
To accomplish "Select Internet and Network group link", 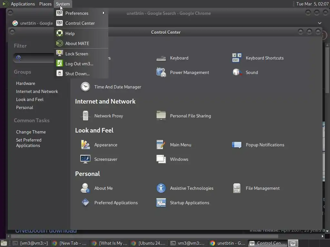I will (37, 91).
